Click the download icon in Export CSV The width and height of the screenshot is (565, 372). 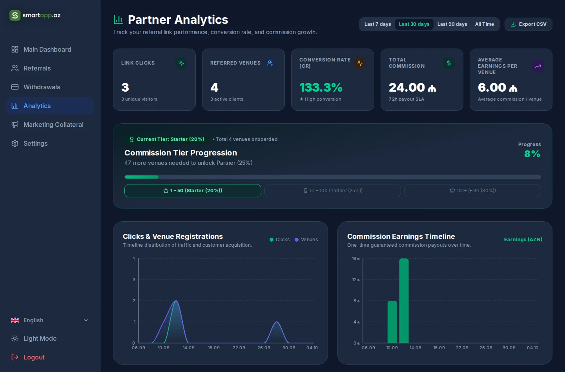pos(513,24)
